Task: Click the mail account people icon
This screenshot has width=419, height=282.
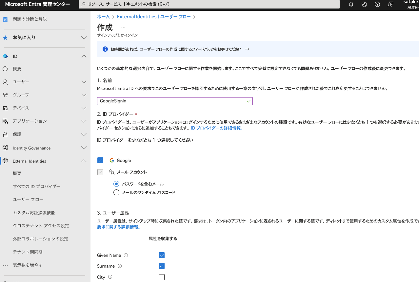Action: 112,172
